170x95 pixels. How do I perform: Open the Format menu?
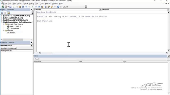coord(25,4)
